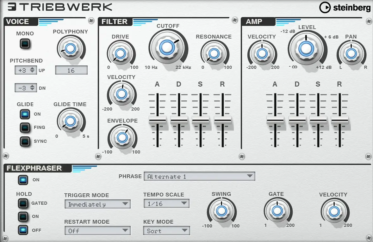Click the Resonance knob
This screenshot has height=242, width=373.
click(214, 54)
